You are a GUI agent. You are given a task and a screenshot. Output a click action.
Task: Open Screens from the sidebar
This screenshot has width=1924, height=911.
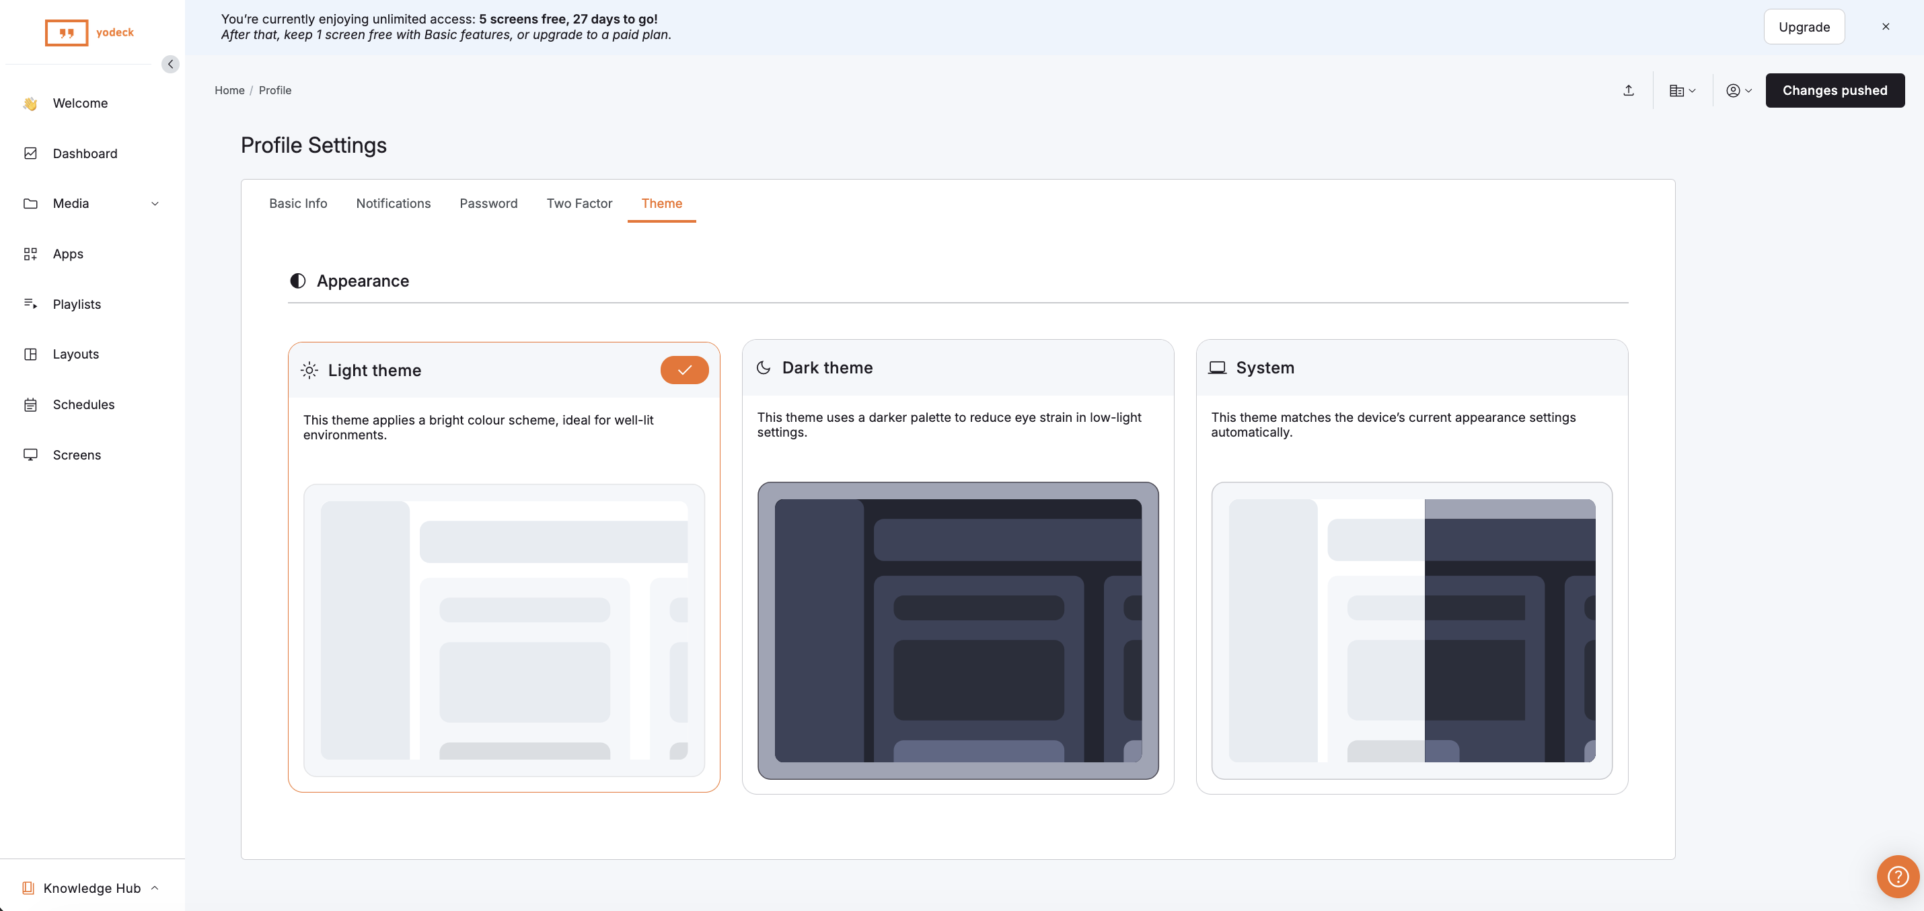pos(76,455)
